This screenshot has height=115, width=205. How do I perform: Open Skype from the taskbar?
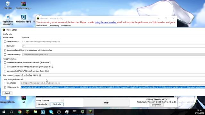(x=51, y=112)
